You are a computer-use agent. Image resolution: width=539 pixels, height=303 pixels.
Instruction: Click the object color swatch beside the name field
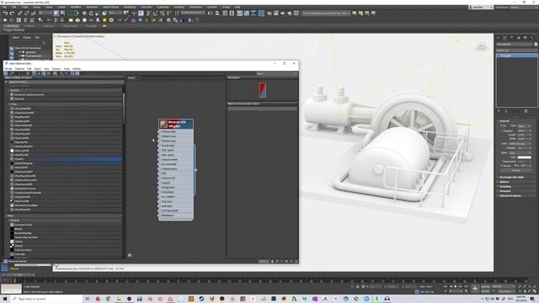536,45
